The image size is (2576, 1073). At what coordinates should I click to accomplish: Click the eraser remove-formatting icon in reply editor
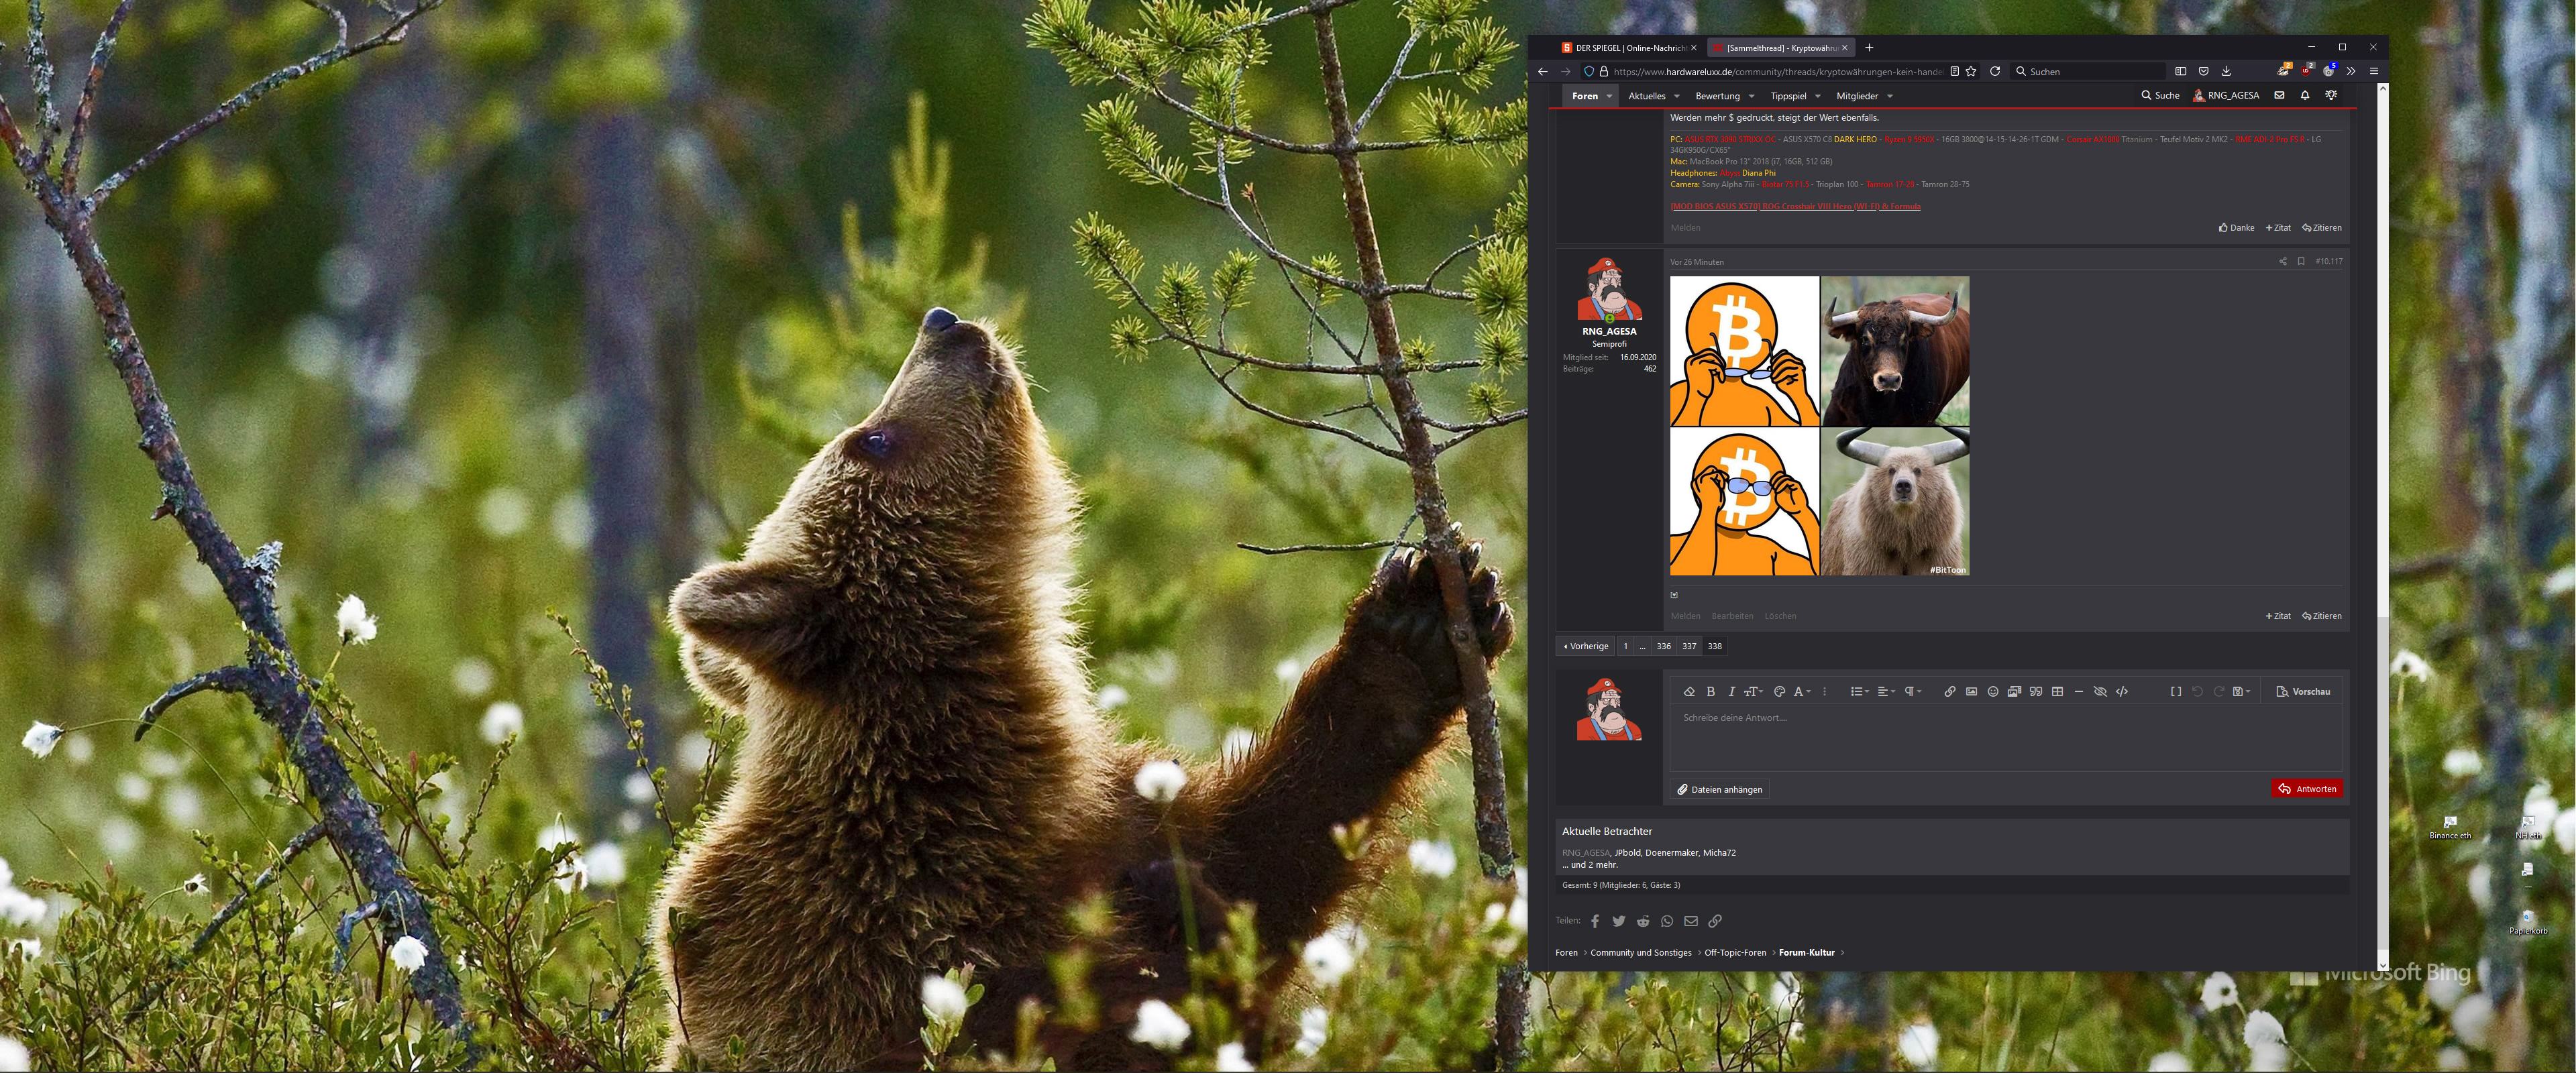1689,691
